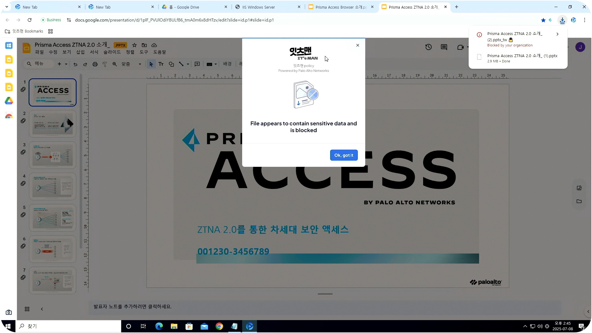Click the add comment toolbar icon
Image resolution: width=592 pixels, height=333 pixels.
[197, 64]
